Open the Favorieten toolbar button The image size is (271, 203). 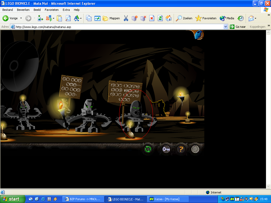pyautogui.click(x=206, y=18)
